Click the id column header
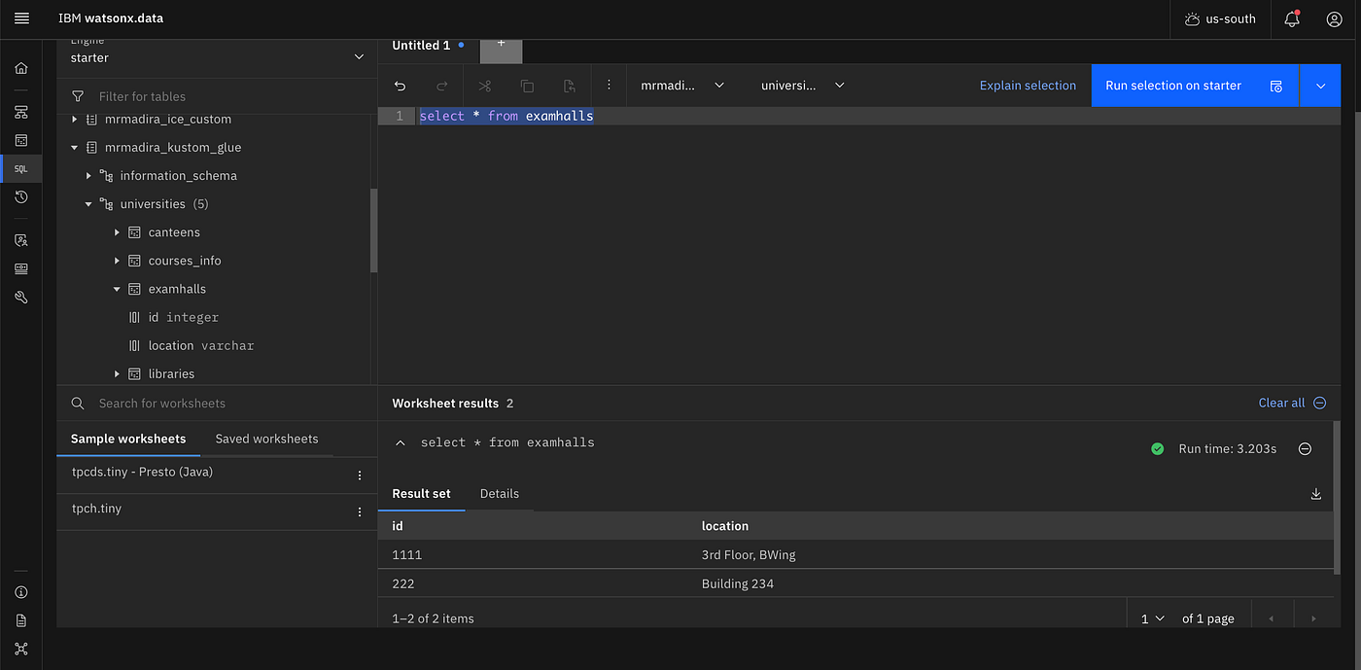The width and height of the screenshot is (1361, 670). [x=398, y=526]
